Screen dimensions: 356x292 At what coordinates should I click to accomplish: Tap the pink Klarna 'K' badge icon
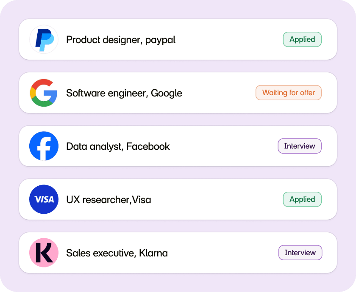click(x=44, y=253)
